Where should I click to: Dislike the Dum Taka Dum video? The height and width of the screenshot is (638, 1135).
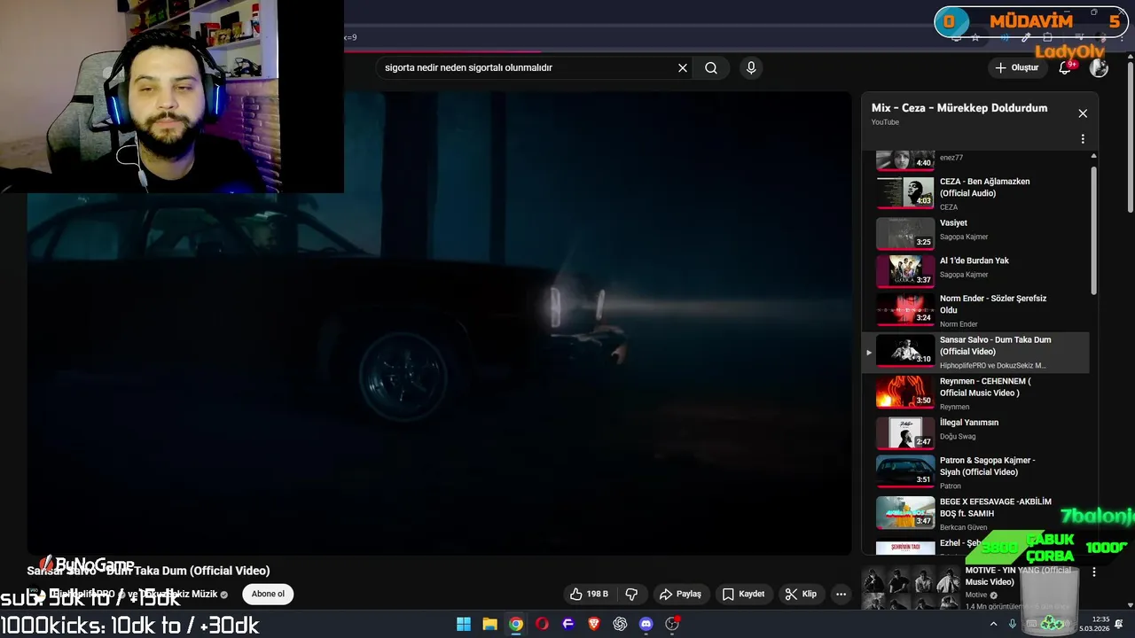click(x=631, y=594)
